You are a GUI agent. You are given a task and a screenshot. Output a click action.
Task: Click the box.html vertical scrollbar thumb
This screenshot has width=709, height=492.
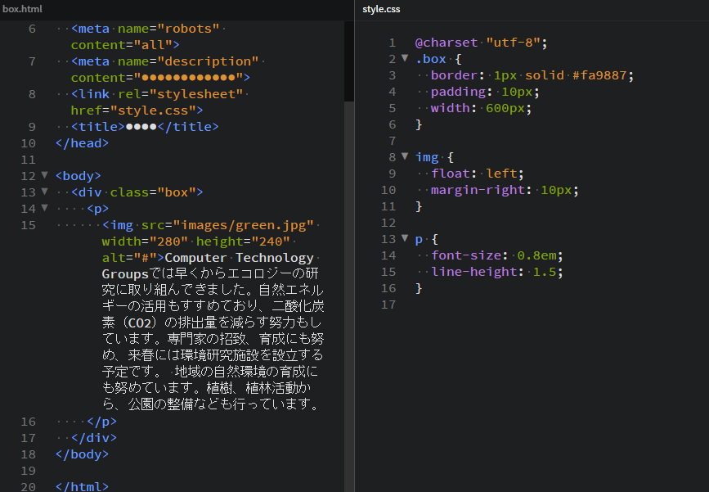click(348, 61)
